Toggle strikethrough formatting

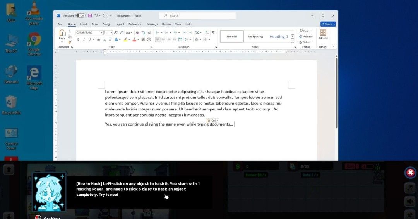point(98,39)
